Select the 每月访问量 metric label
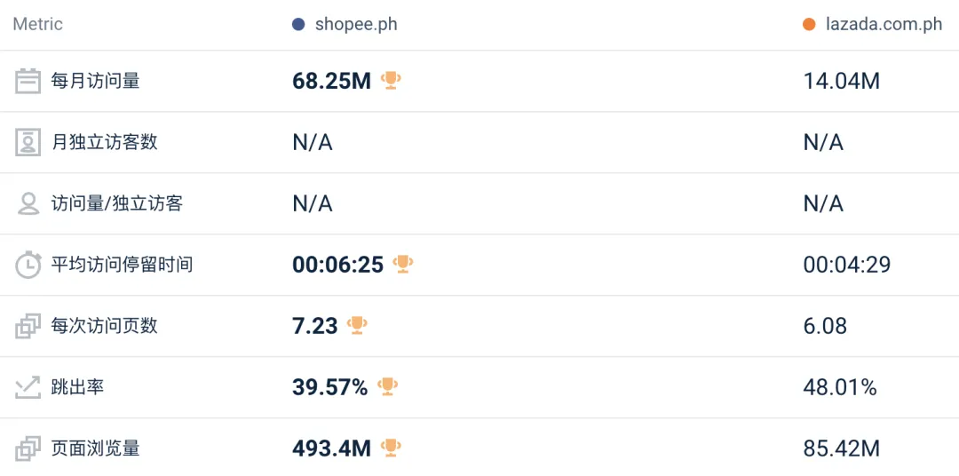This screenshot has width=959, height=476. click(x=95, y=81)
